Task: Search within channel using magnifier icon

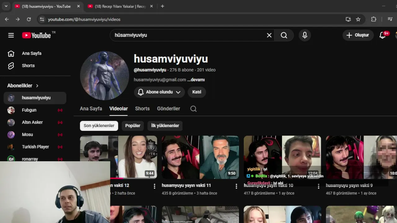Action: [x=194, y=109]
